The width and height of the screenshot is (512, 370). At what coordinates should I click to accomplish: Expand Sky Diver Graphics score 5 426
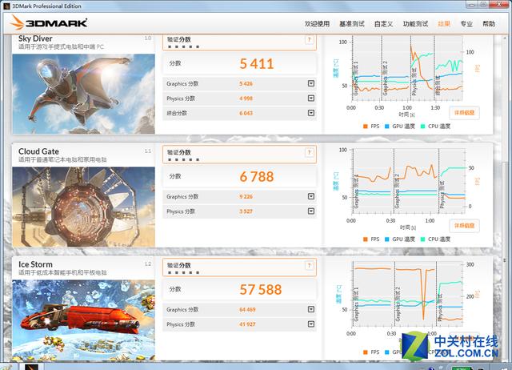point(311,83)
